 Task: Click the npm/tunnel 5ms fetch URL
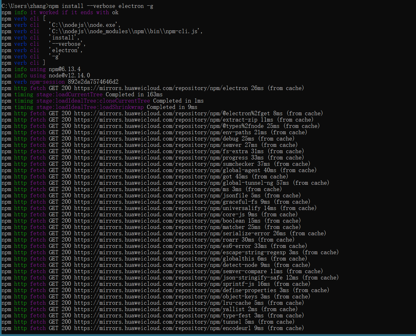(158, 322)
